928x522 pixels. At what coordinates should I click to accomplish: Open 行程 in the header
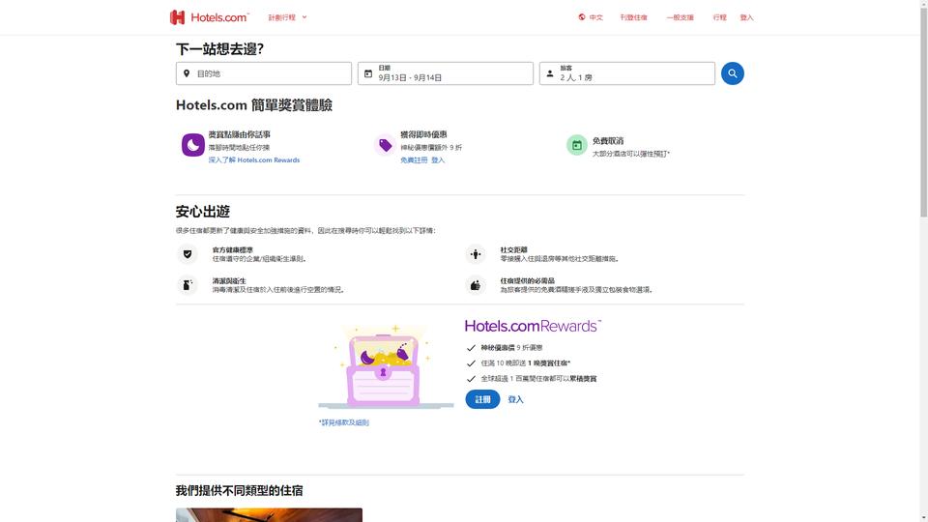[719, 17]
